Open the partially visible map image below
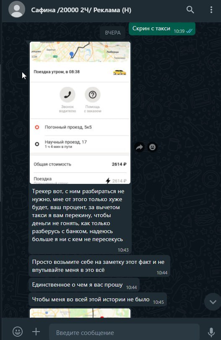This screenshot has width=221, height=340. pyautogui.click(x=80, y=313)
